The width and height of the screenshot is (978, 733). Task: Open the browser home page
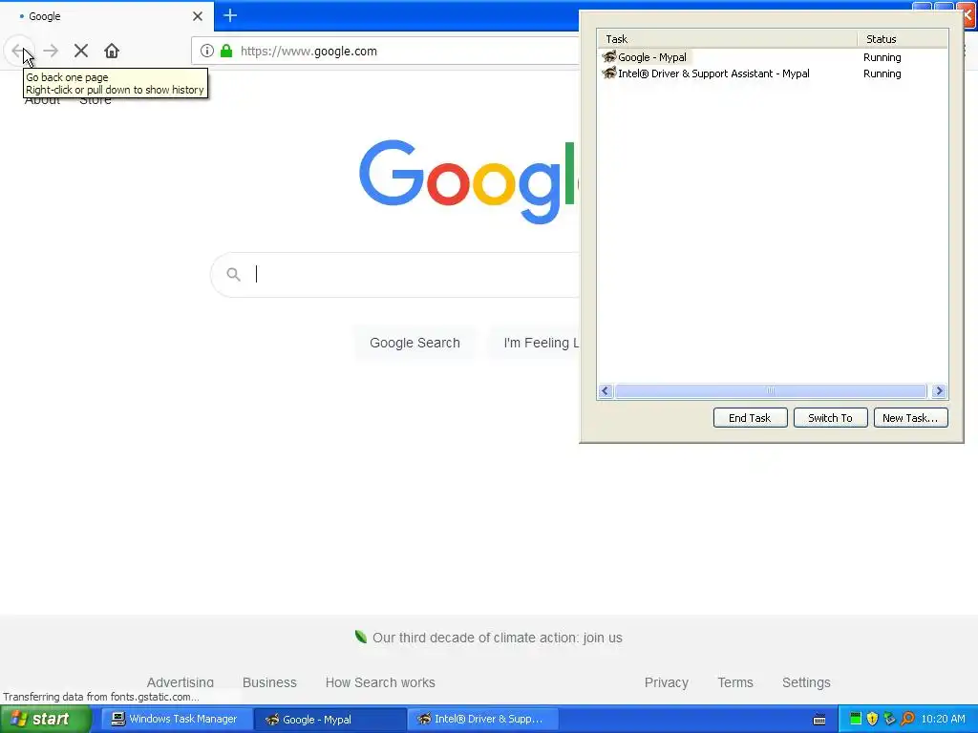click(x=112, y=51)
